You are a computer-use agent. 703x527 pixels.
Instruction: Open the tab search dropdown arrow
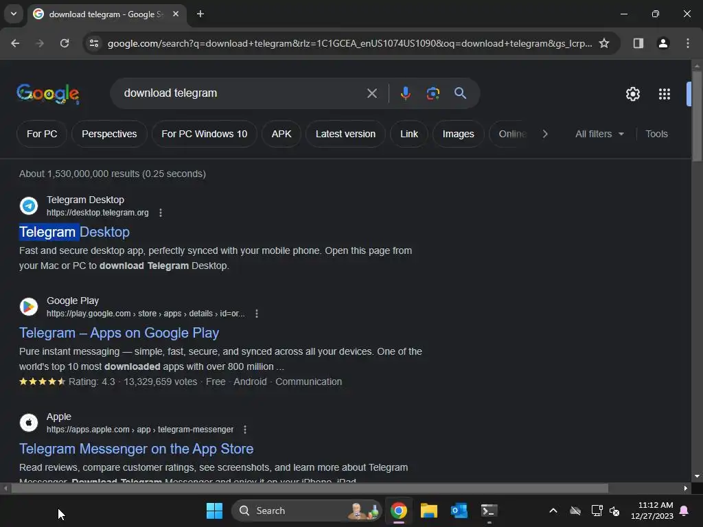point(14,14)
